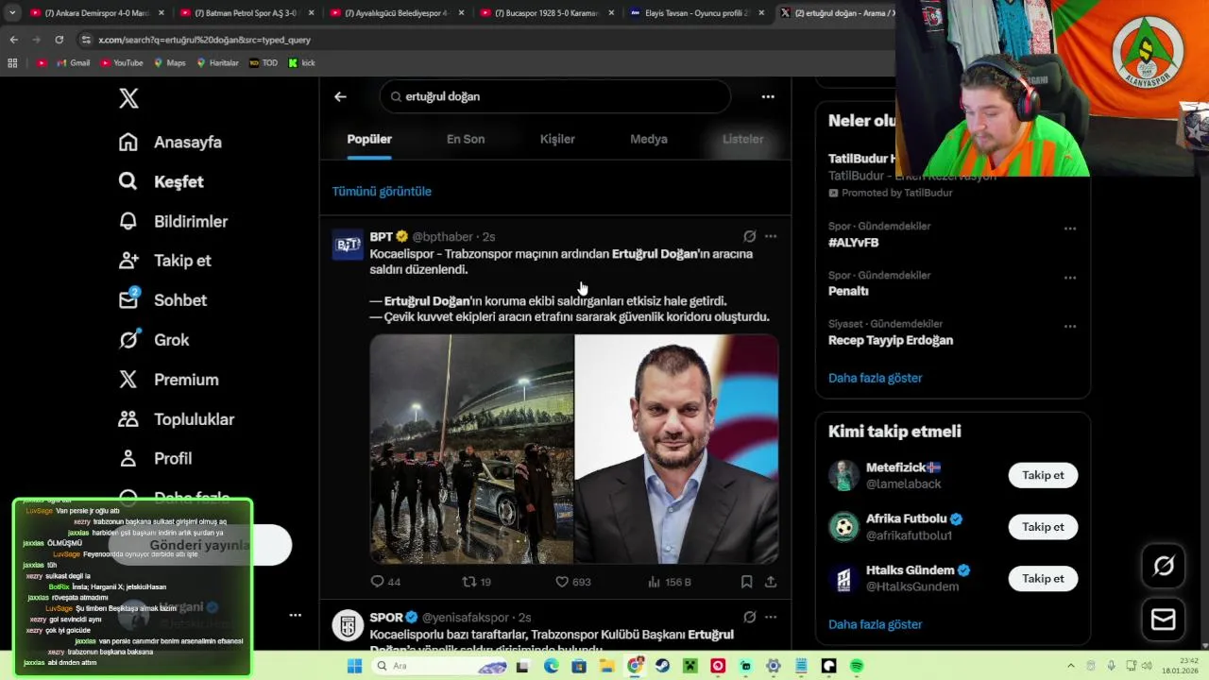Follow Htalks Gündem with Takip et button
1209x680 pixels.
1043,578
